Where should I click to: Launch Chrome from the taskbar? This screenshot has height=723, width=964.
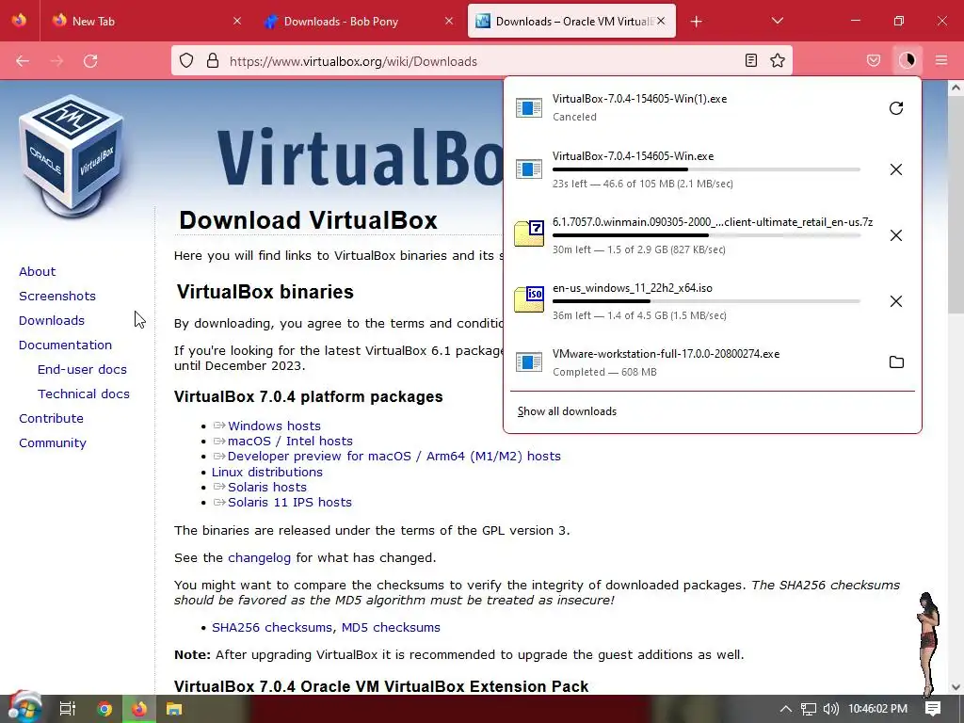click(x=104, y=709)
